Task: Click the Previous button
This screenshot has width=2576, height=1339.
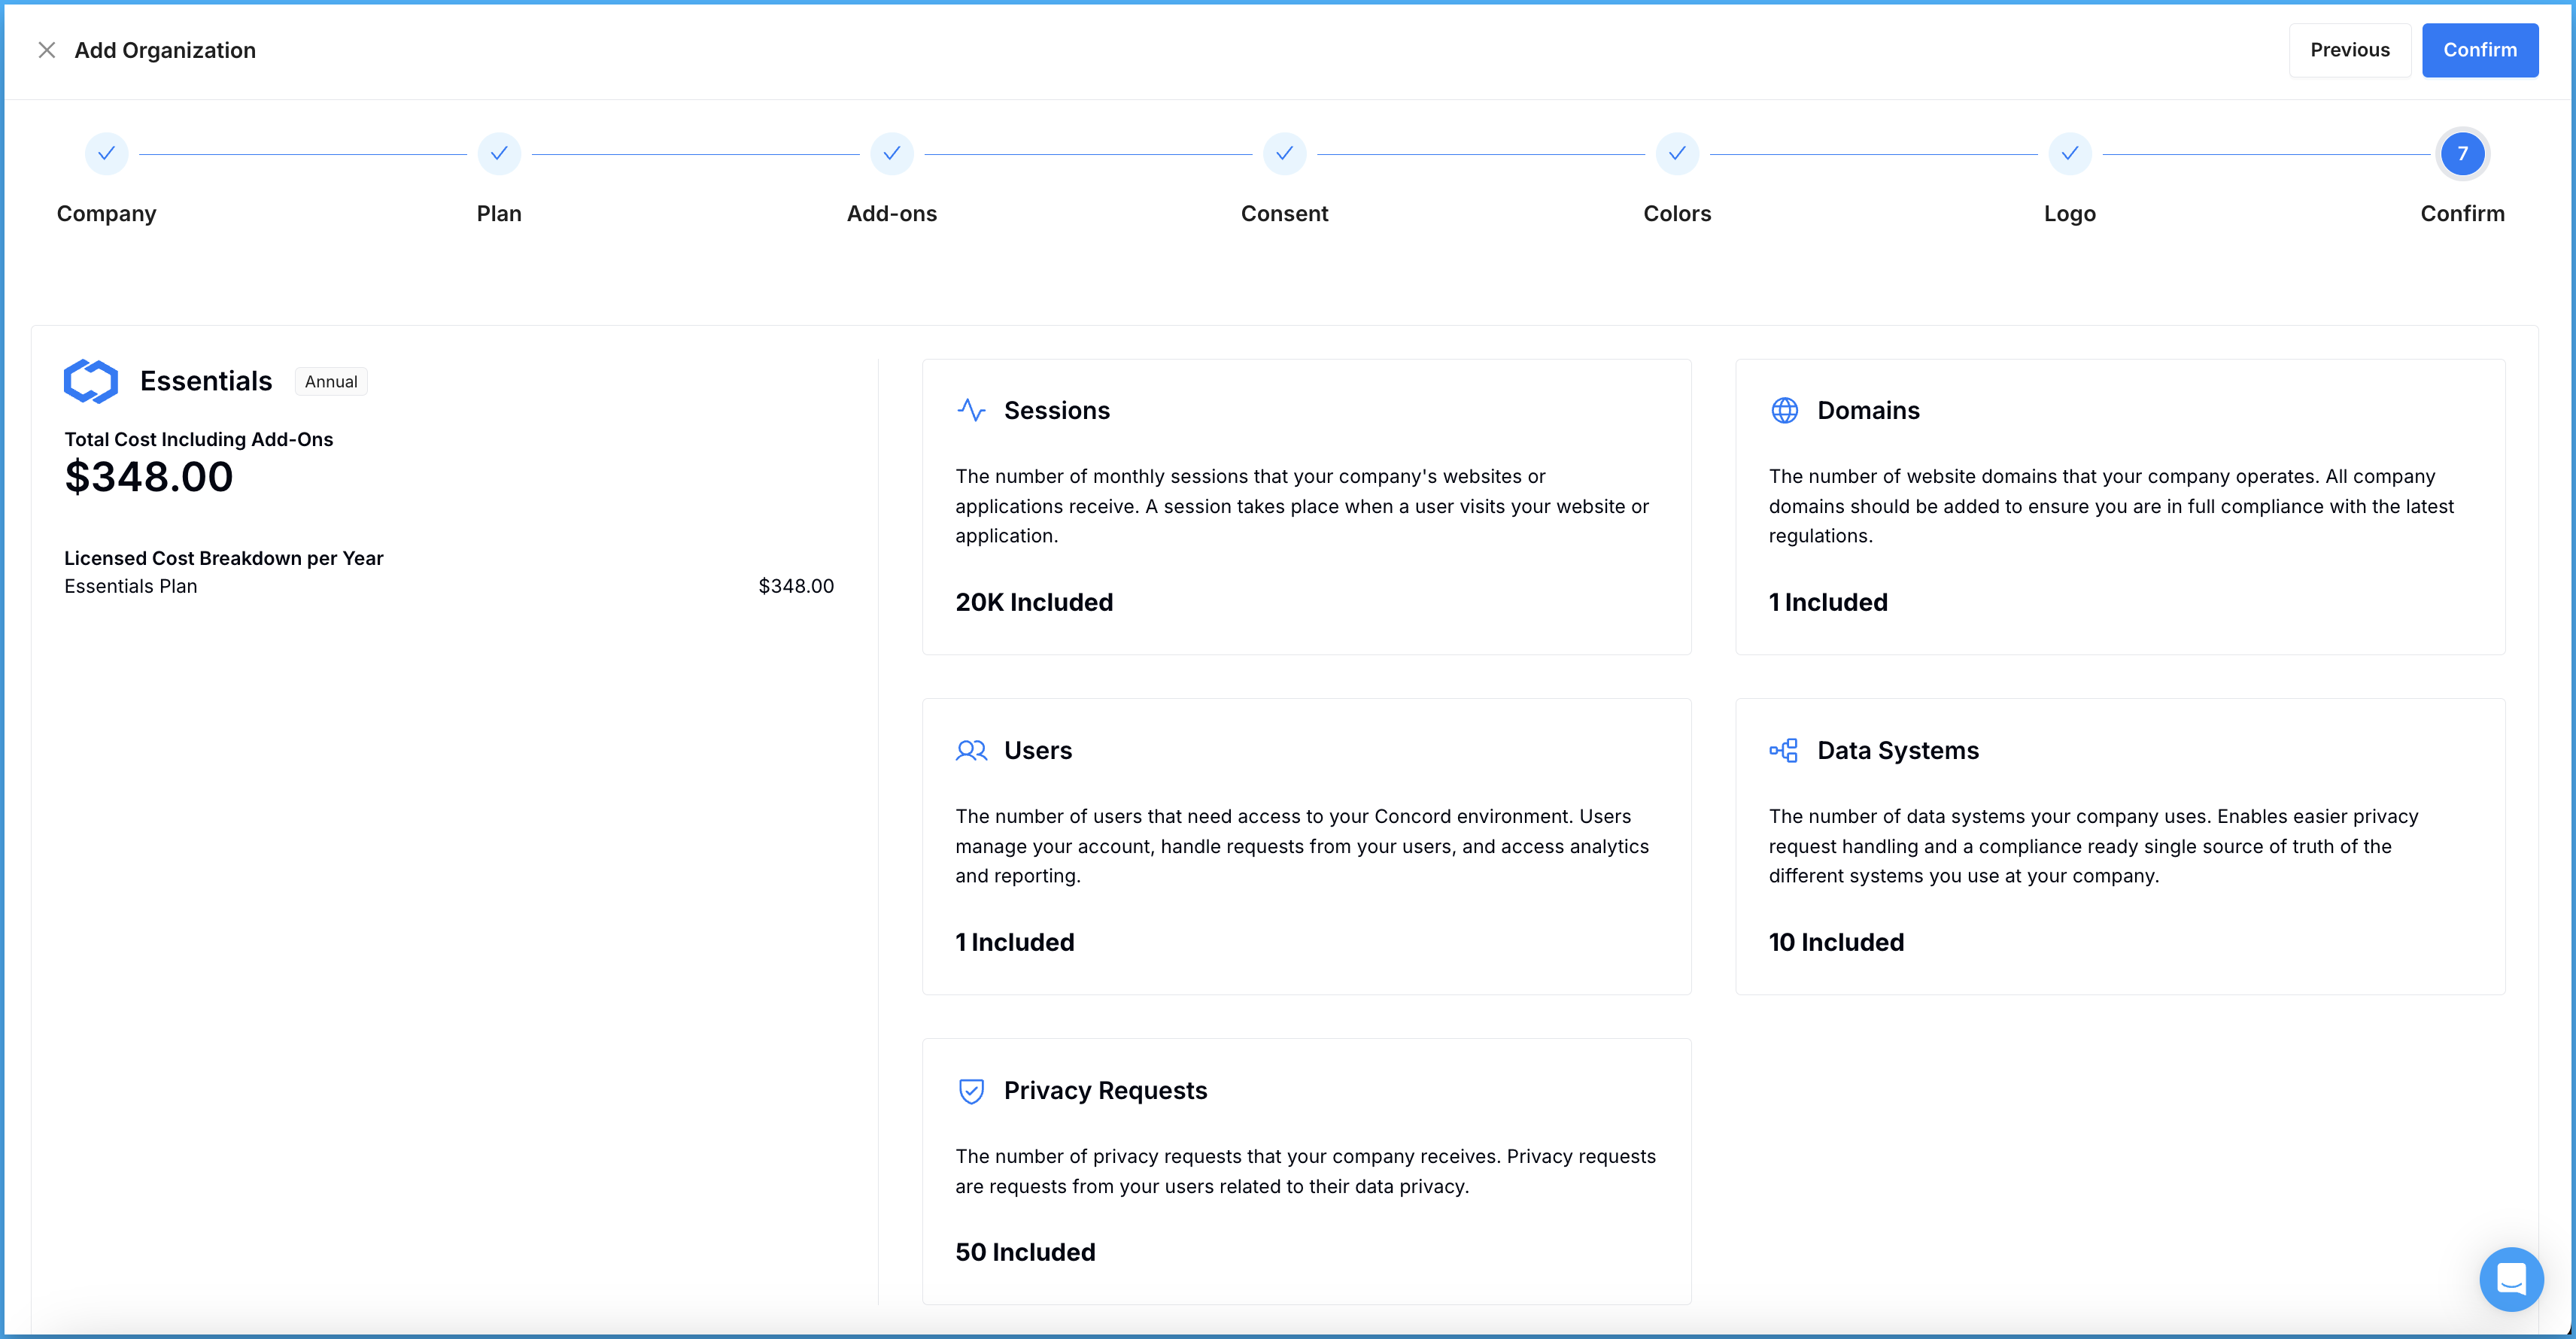Action: (2349, 50)
